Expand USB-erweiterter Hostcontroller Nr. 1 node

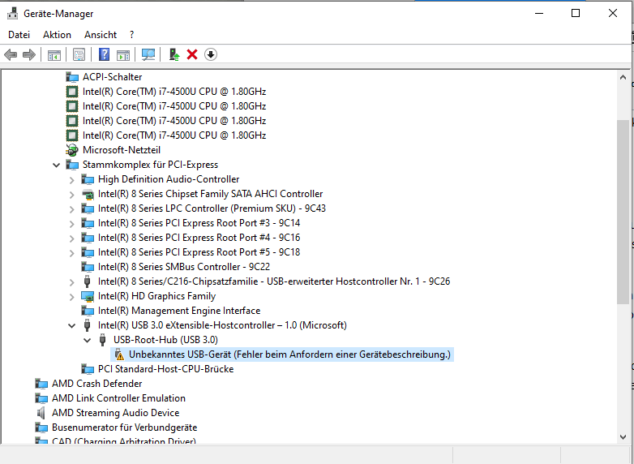point(71,281)
